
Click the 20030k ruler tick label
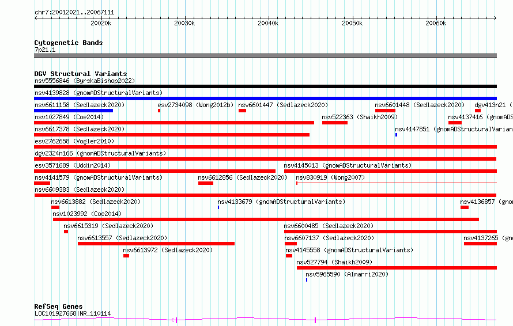(184, 23)
